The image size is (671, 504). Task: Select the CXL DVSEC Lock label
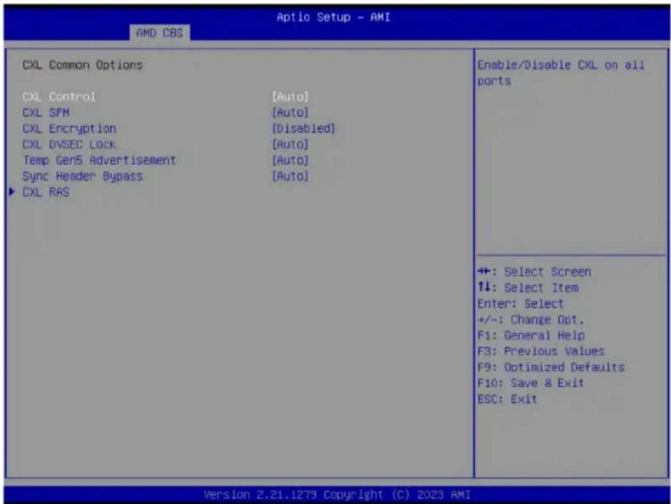[x=69, y=145]
